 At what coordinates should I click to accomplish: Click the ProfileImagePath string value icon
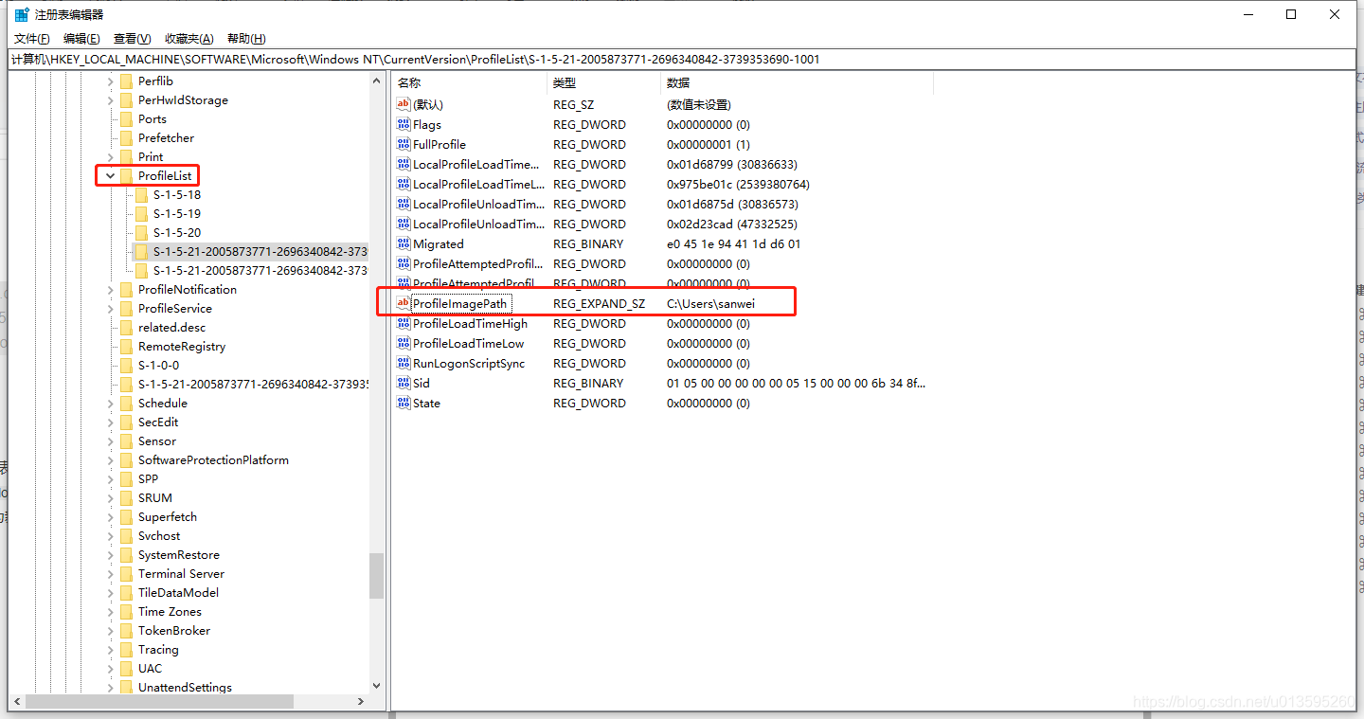(404, 303)
